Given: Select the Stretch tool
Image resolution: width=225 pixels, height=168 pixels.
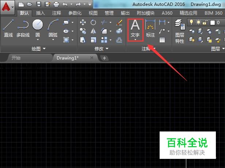Looking at the screenshot, I should 83,40.
